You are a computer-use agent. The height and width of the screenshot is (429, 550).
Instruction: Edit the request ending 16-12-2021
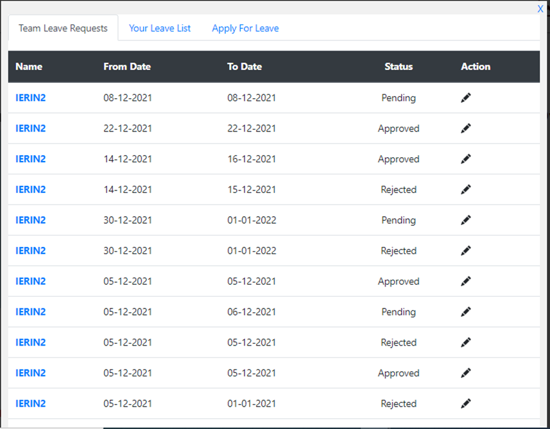click(x=466, y=159)
